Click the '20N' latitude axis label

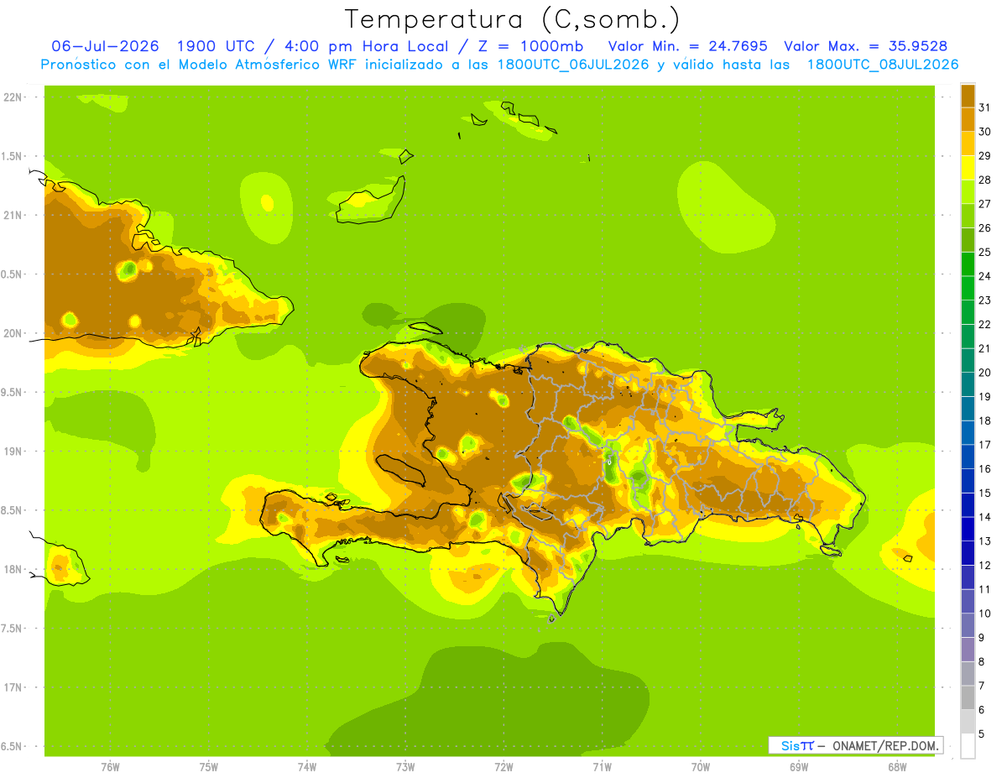tap(13, 333)
